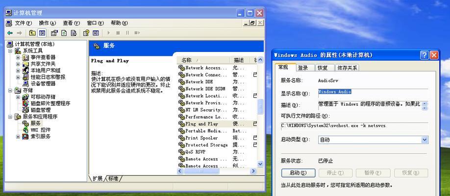Open the 窗口 menu
This screenshot has width=450, height=196.
pos(95,23)
